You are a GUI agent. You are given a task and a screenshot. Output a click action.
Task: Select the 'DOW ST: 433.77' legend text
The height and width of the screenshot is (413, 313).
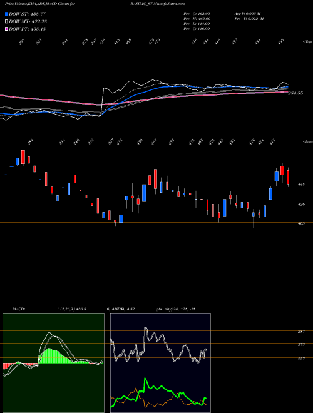(27, 14)
